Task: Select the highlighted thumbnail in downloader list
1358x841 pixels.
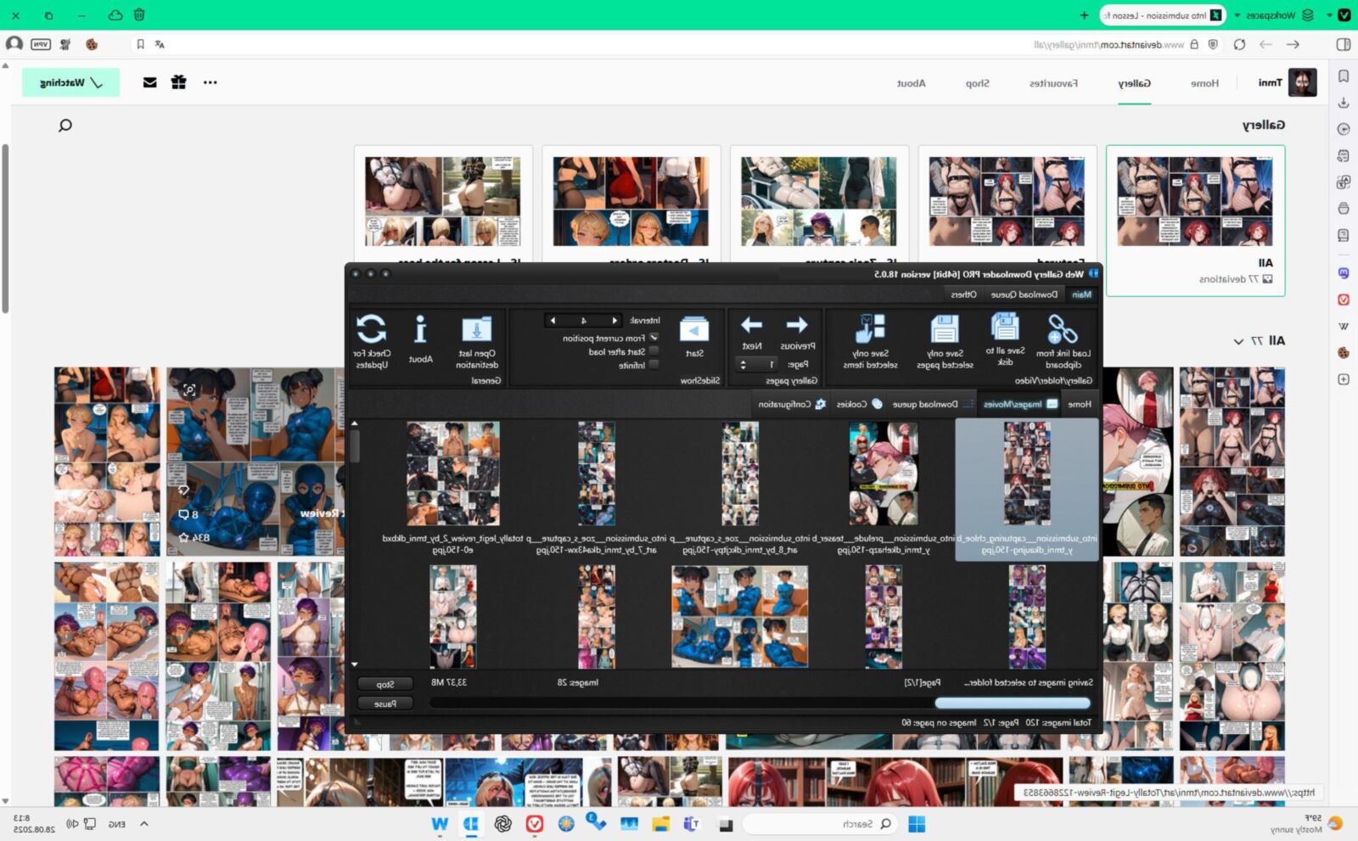Action: 1027,490
